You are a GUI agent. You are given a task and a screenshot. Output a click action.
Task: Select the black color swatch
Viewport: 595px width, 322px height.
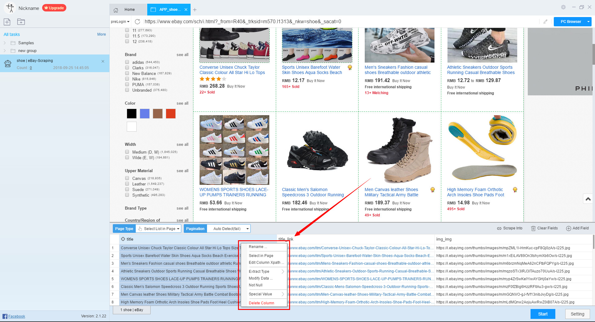(132, 114)
